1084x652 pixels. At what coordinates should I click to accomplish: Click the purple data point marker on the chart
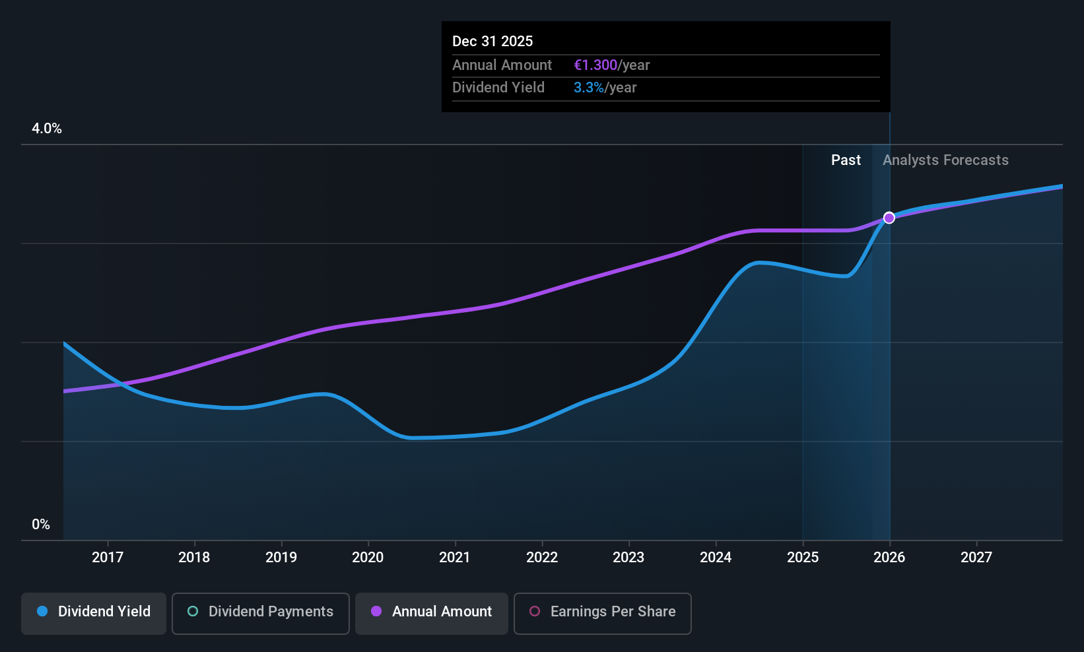coord(889,218)
